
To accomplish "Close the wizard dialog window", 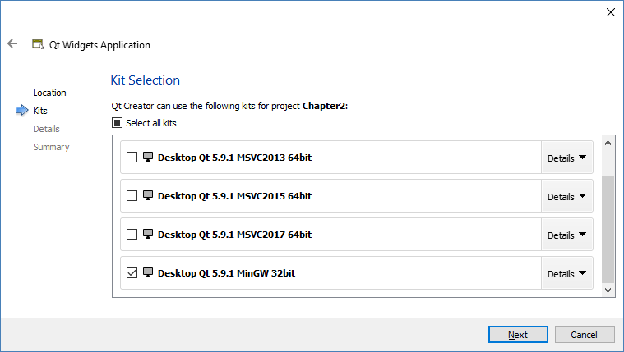I will pyautogui.click(x=611, y=12).
